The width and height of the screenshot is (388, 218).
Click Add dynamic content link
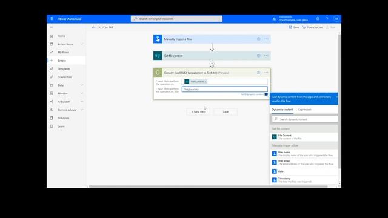(x=252, y=94)
